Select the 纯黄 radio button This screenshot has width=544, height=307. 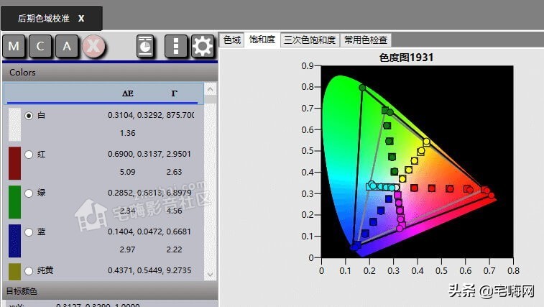(29, 271)
